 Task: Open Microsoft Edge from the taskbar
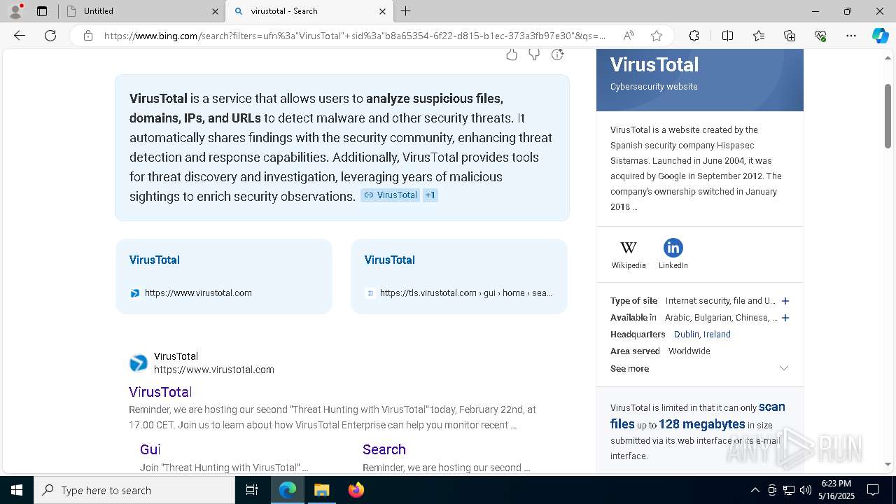click(288, 490)
